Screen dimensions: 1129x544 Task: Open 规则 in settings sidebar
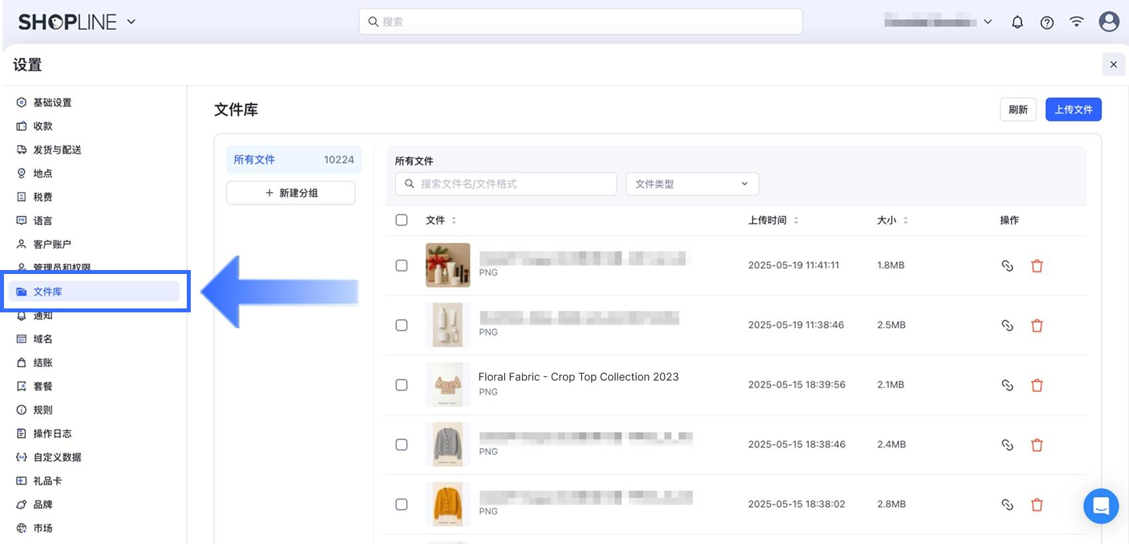pyautogui.click(x=42, y=410)
